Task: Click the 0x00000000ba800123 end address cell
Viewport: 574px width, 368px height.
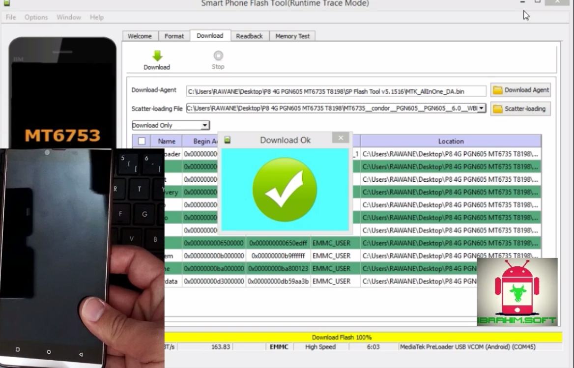Action: point(278,268)
